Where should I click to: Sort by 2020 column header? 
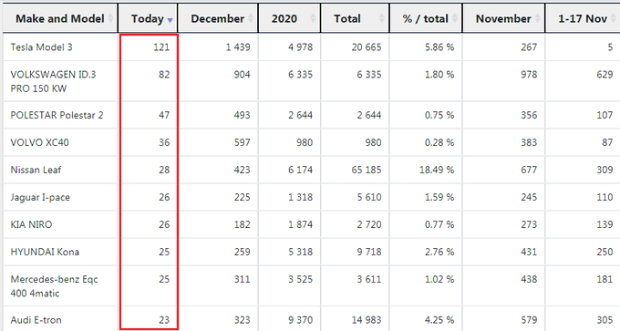(289, 18)
